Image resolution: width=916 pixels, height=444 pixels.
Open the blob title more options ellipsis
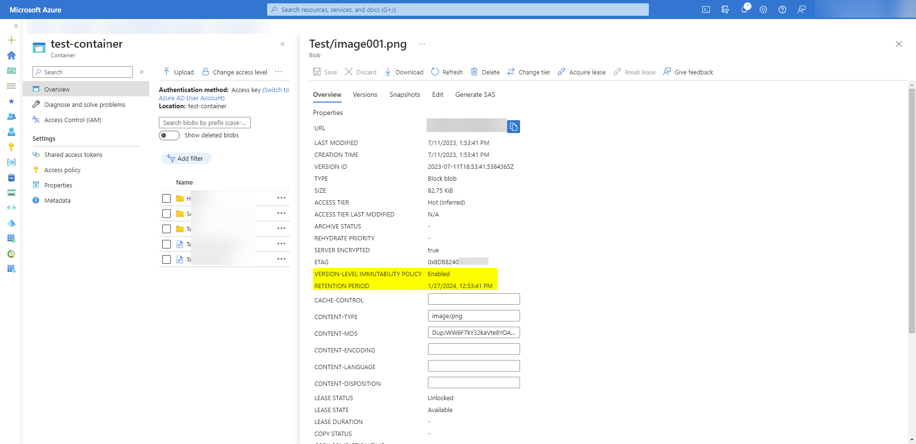[x=422, y=44]
